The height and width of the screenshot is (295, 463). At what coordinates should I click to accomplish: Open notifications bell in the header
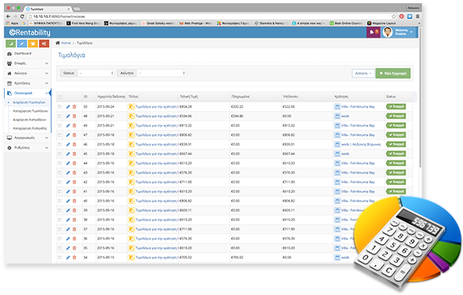coord(373,32)
